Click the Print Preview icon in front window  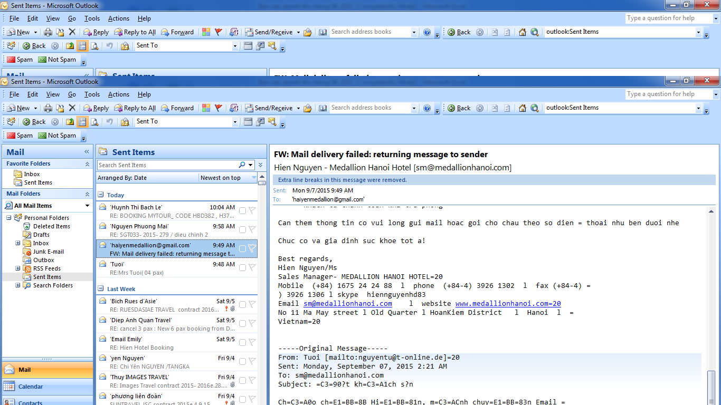tap(94, 121)
